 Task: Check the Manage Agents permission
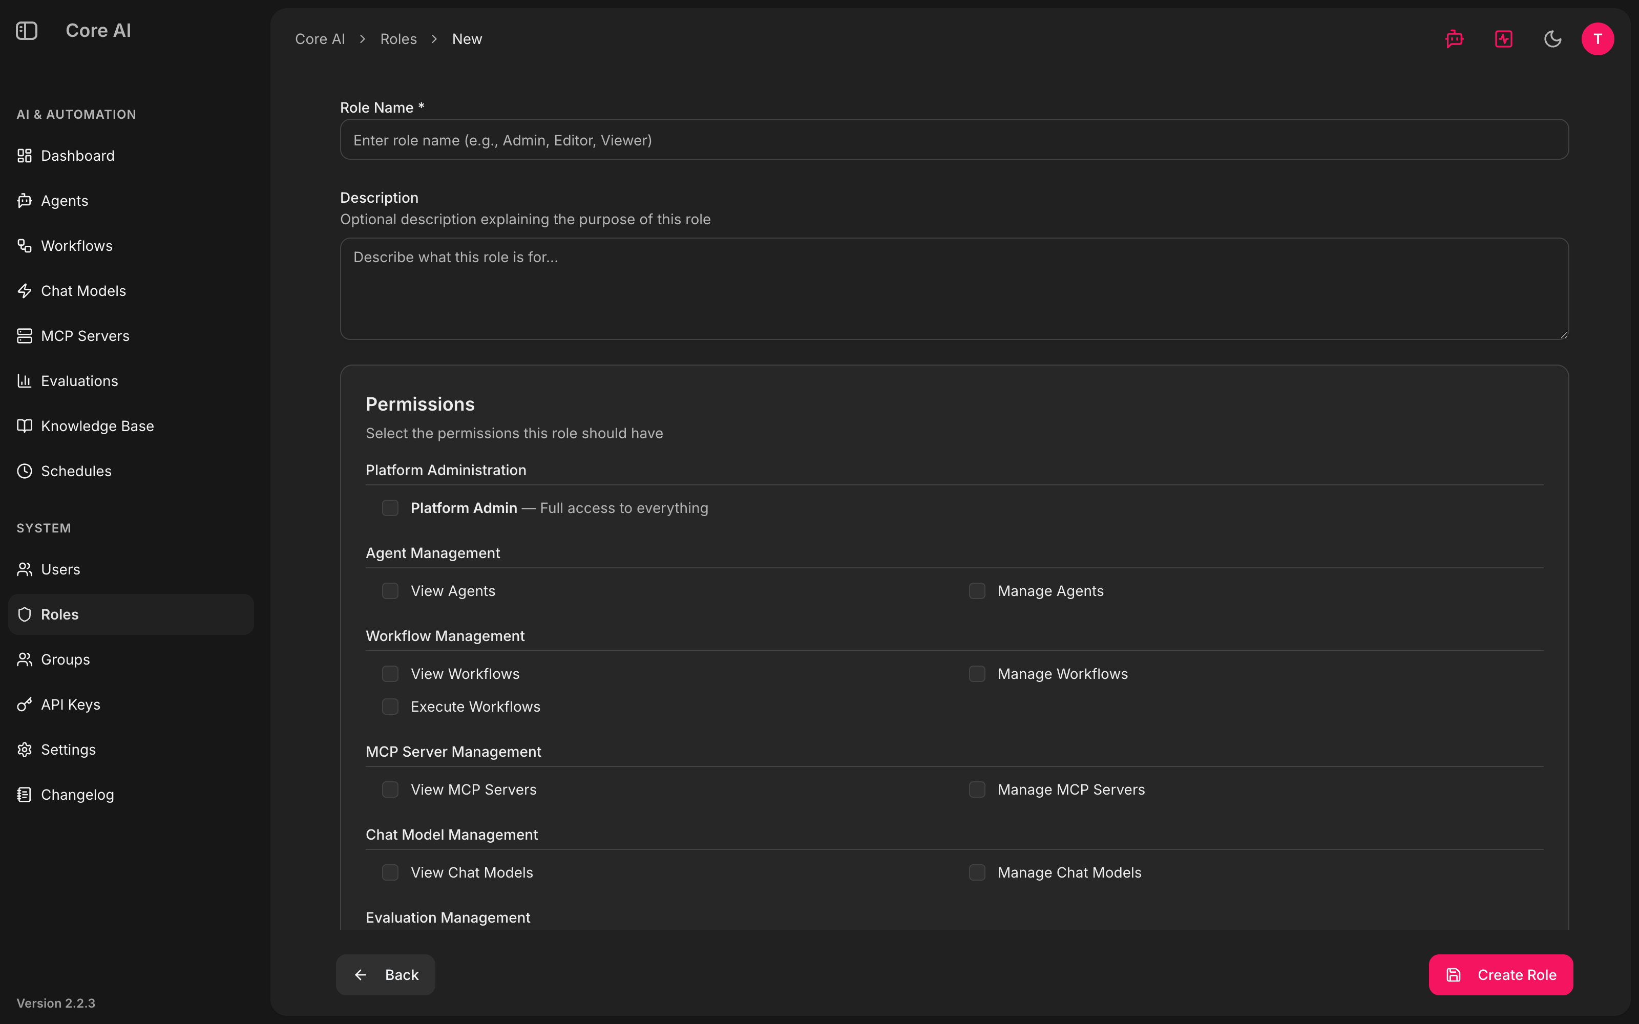[x=977, y=590]
